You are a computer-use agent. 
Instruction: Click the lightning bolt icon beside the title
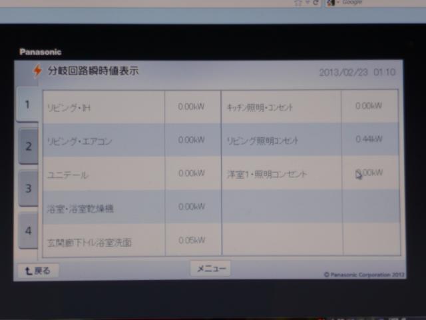click(37, 71)
